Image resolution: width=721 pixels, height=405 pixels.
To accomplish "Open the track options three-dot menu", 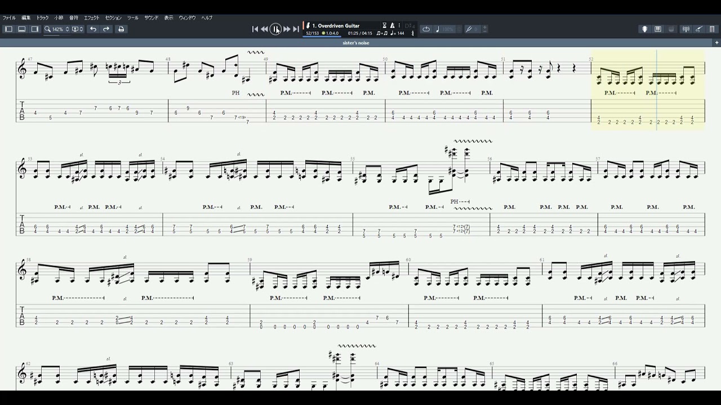I will tap(399, 25).
